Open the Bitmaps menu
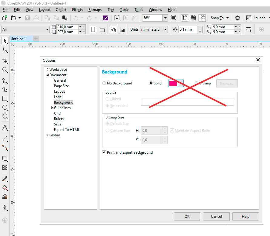The width and height of the screenshot is (270, 236). point(95,10)
